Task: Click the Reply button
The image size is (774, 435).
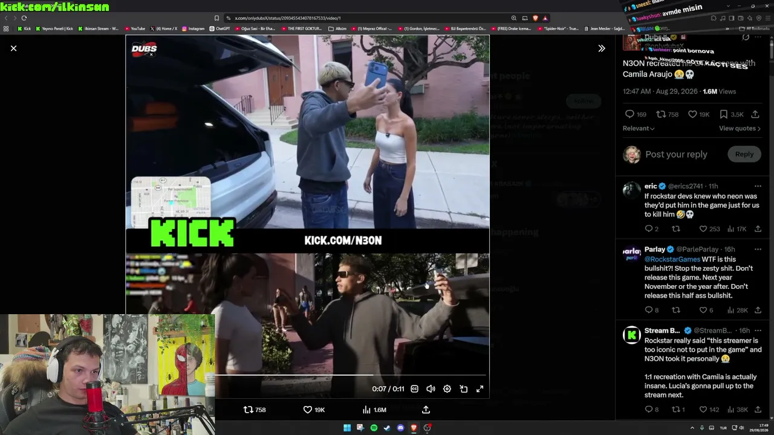Action: tap(744, 154)
